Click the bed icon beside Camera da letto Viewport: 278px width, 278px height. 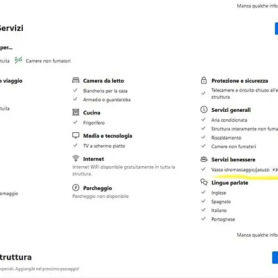[x=76, y=80]
